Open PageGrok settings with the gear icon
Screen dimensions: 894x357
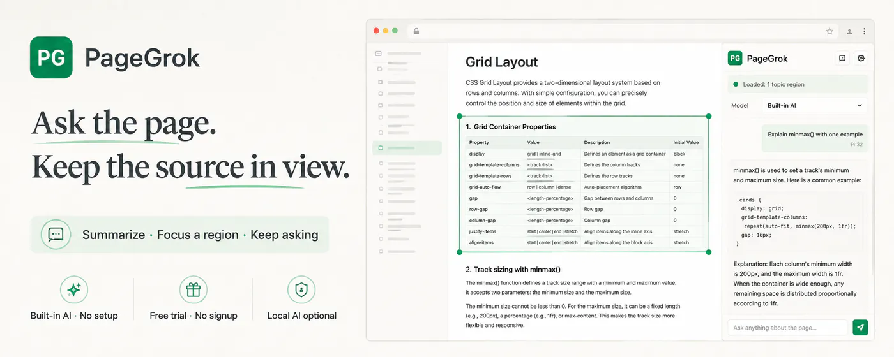[x=861, y=58]
